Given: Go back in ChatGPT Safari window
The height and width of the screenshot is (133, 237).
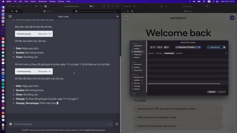Looking at the screenshot, I should [x=26, y=6].
